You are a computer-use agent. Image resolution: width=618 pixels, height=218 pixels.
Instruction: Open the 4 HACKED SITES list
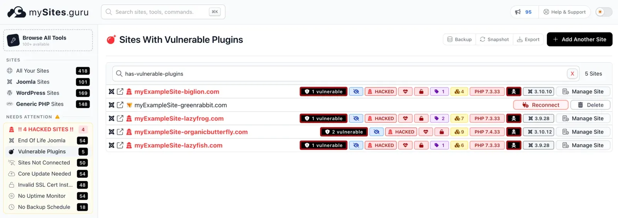[x=48, y=129]
